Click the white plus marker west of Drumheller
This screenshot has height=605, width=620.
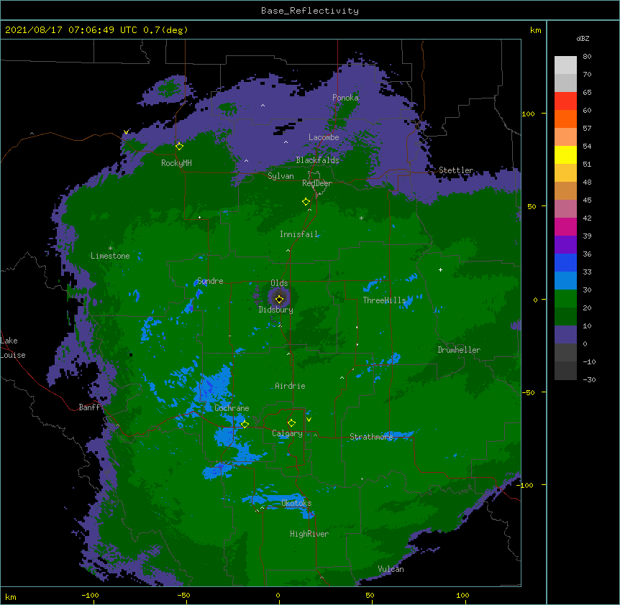440,269
